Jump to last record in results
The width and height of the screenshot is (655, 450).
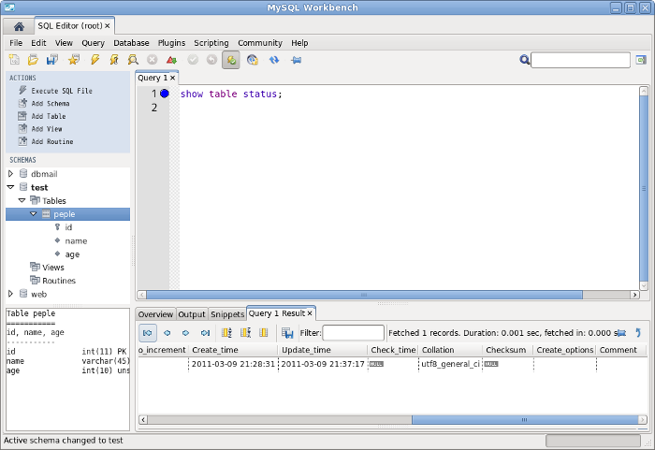[x=205, y=333]
